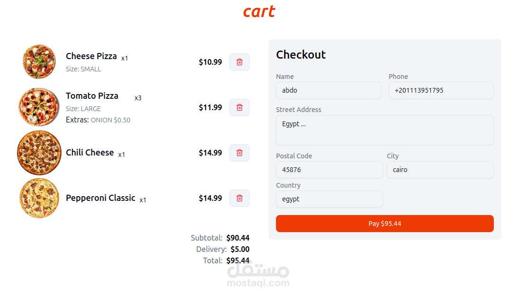
Task: Click the cart page heading
Action: (x=259, y=11)
